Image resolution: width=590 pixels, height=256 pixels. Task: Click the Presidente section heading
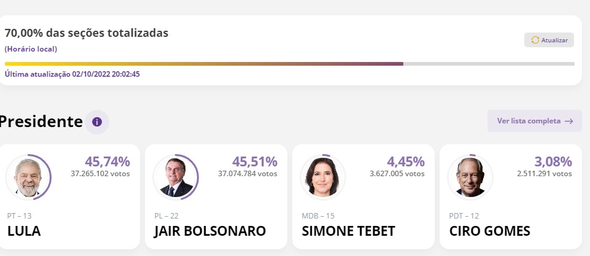(x=42, y=122)
